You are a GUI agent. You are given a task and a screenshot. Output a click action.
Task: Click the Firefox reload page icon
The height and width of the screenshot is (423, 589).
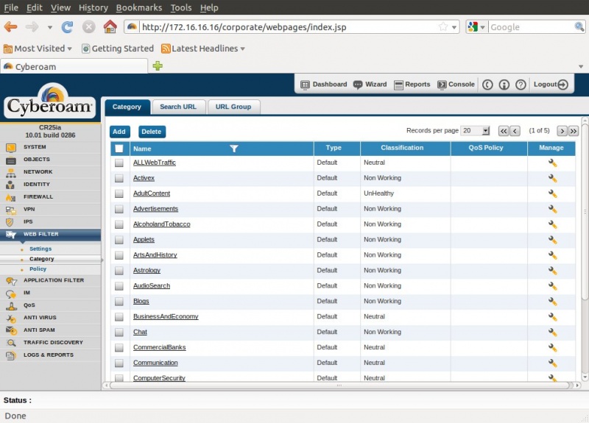click(x=67, y=27)
